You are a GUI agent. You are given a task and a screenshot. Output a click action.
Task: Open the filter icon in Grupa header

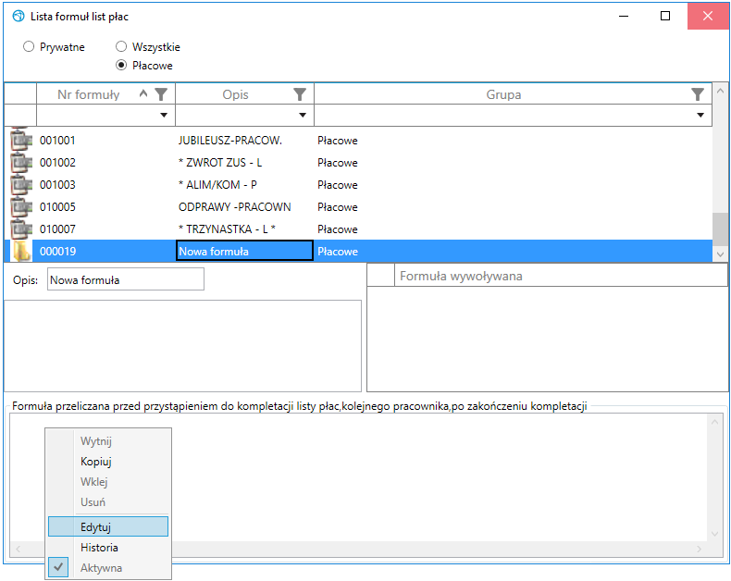pyautogui.click(x=698, y=94)
